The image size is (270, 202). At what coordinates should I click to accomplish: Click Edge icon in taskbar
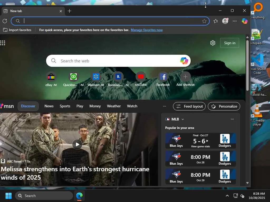79,196
